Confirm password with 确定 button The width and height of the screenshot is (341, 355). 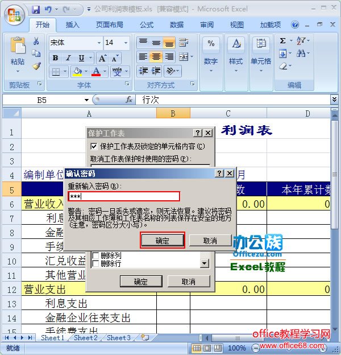[x=163, y=241]
